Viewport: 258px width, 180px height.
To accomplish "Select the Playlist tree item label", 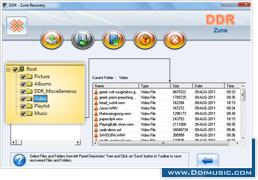I will click(42, 106).
